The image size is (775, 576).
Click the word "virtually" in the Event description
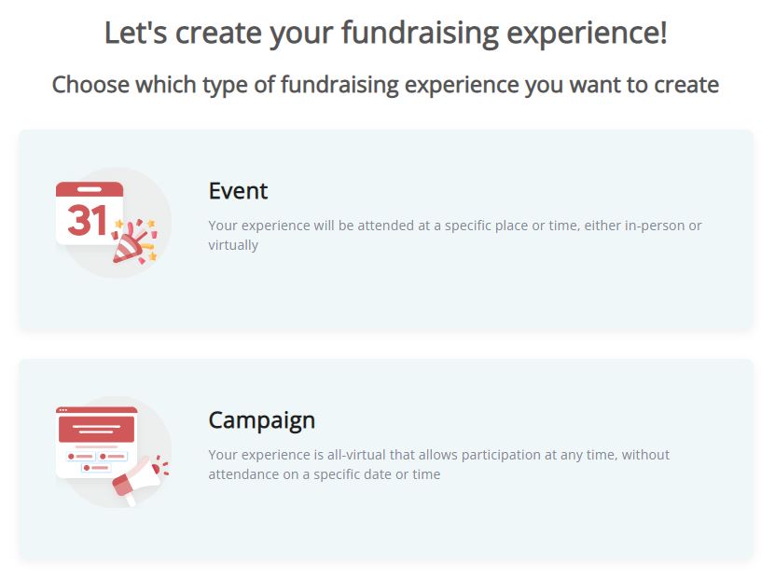pos(233,245)
